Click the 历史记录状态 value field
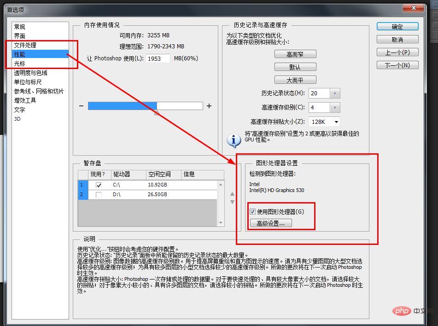The image size is (438, 326). 319,93
